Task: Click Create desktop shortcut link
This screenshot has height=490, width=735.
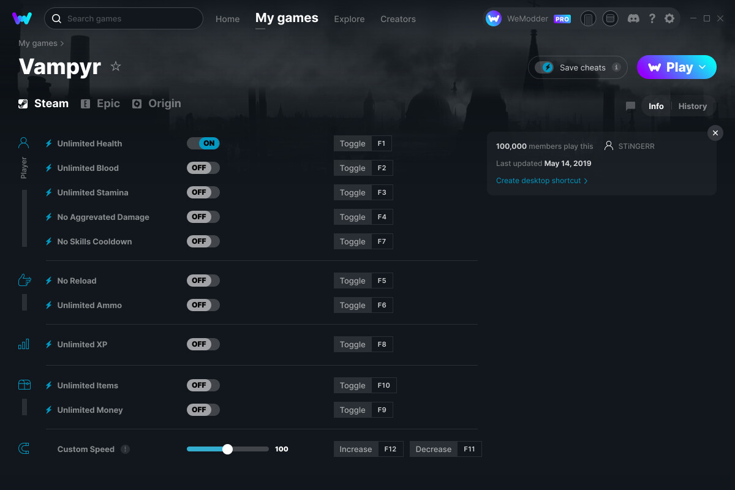Action: click(x=542, y=181)
